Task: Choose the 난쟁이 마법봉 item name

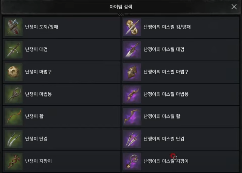Action: 39,94
